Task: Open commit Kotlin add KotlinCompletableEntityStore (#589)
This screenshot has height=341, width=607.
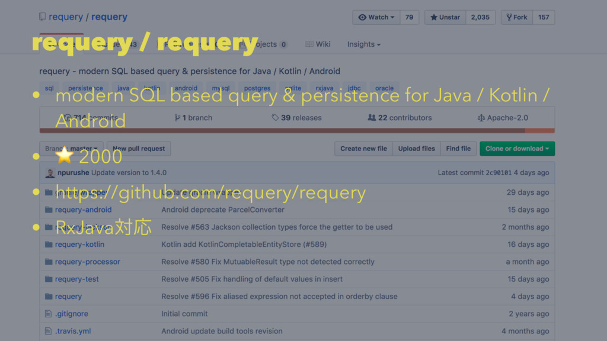Action: (x=244, y=245)
